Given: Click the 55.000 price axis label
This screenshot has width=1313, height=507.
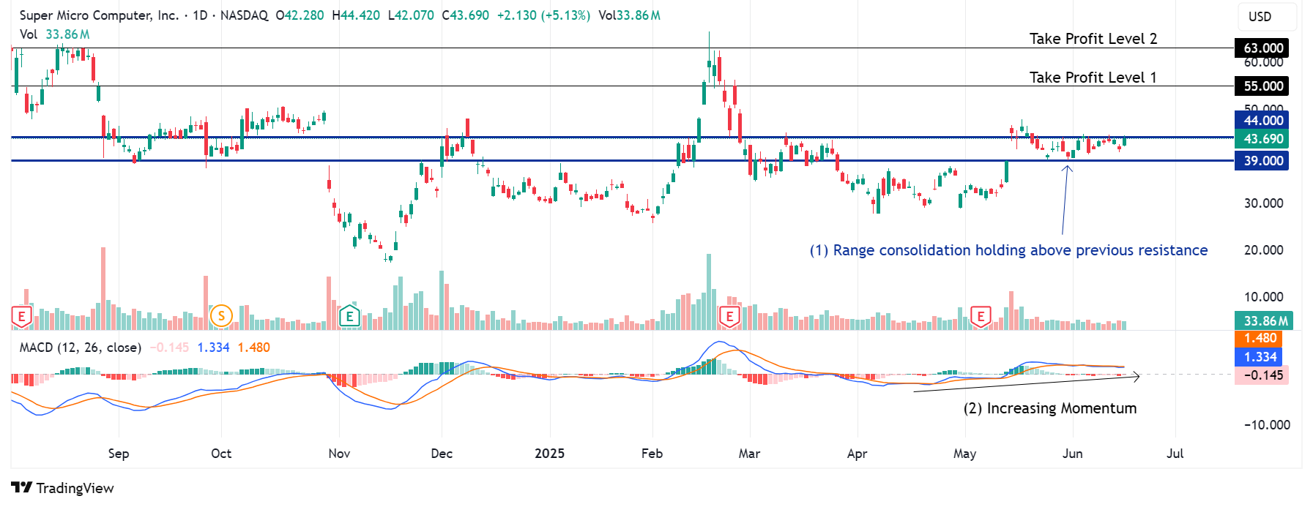Looking at the screenshot, I should coord(1262,86).
